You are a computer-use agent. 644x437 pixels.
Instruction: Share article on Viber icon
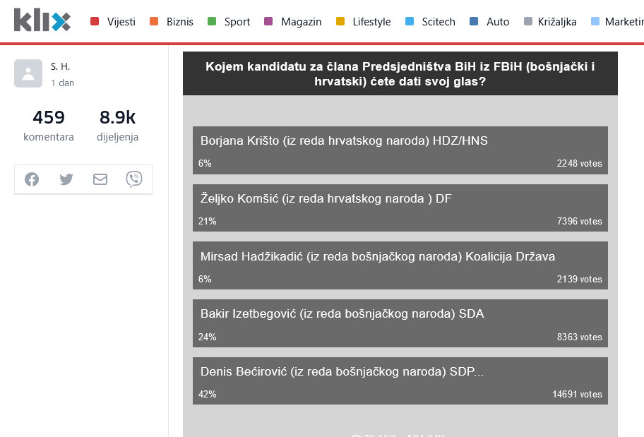[x=134, y=179]
